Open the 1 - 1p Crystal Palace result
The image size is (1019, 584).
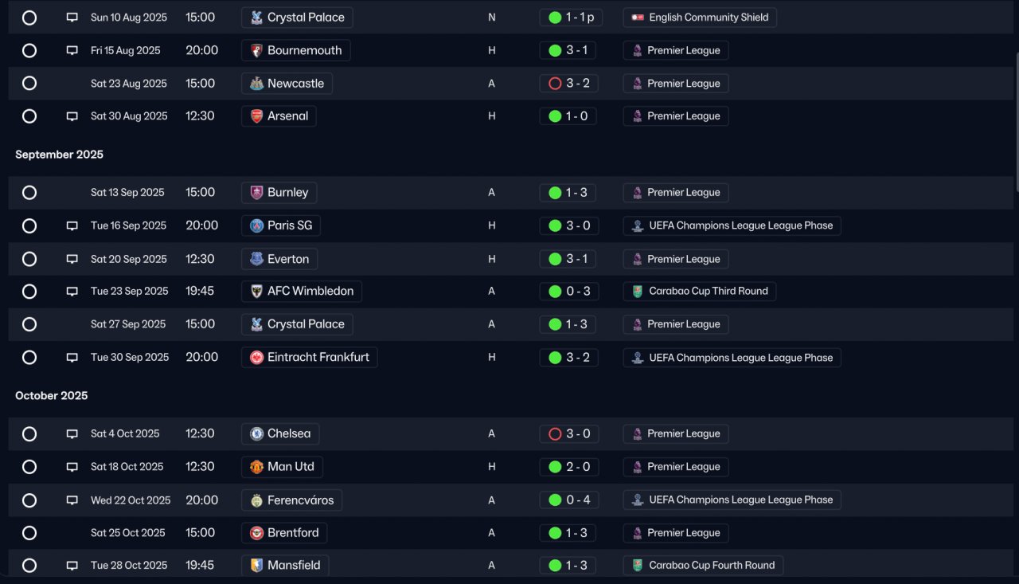coord(570,18)
